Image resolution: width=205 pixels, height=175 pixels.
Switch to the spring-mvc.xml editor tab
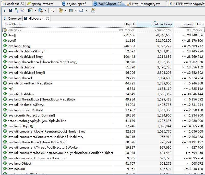point(43,4)
